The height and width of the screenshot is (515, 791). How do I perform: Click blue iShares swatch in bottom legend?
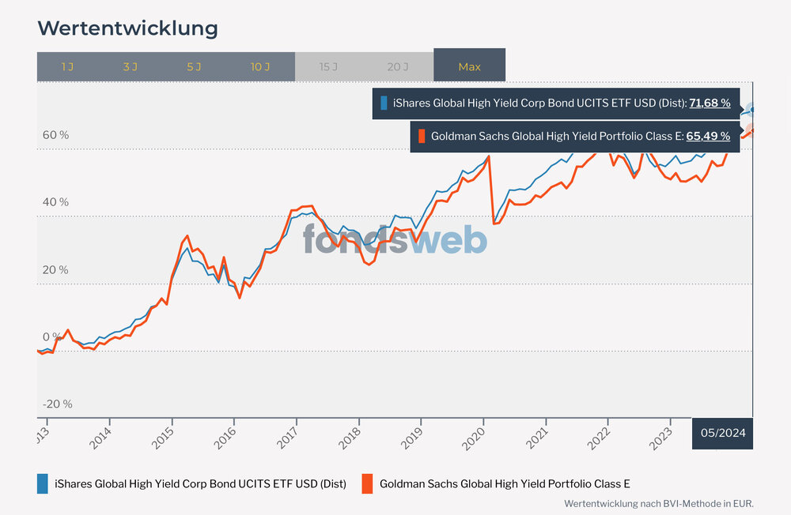[43, 483]
